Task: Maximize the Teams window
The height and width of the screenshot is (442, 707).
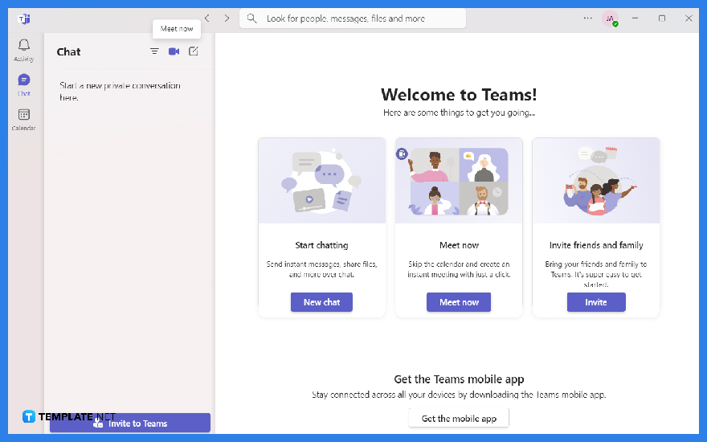Action: [x=662, y=18]
